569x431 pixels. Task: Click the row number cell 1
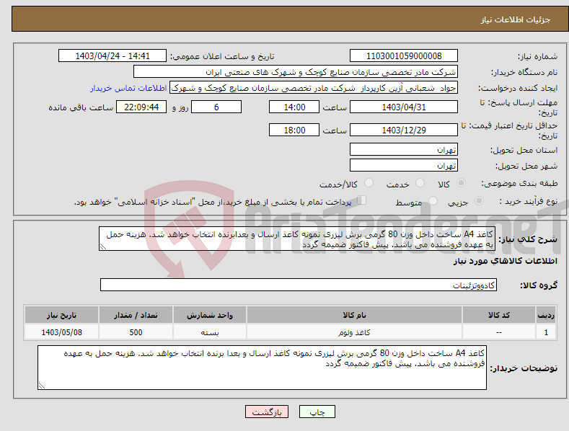[x=546, y=332]
